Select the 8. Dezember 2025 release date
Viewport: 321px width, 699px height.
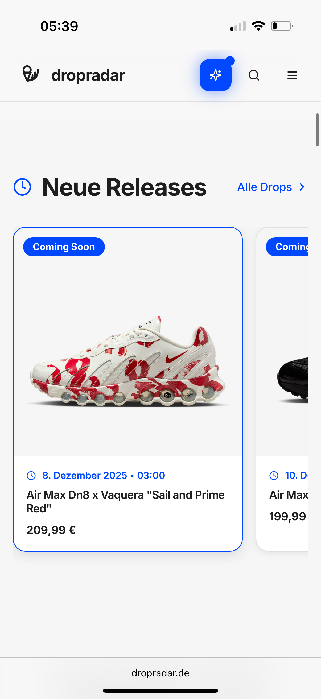point(104,475)
